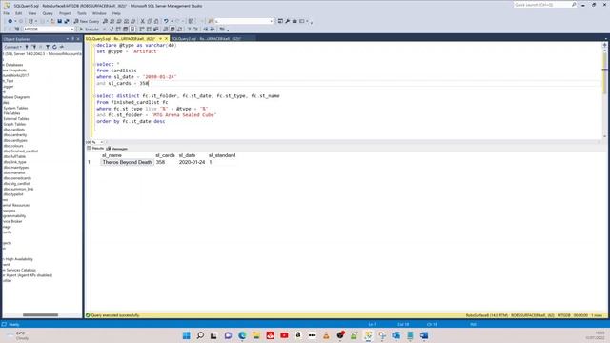Screen dimensions: 610x343
Task: Select the Messages tab
Action: point(117,149)
